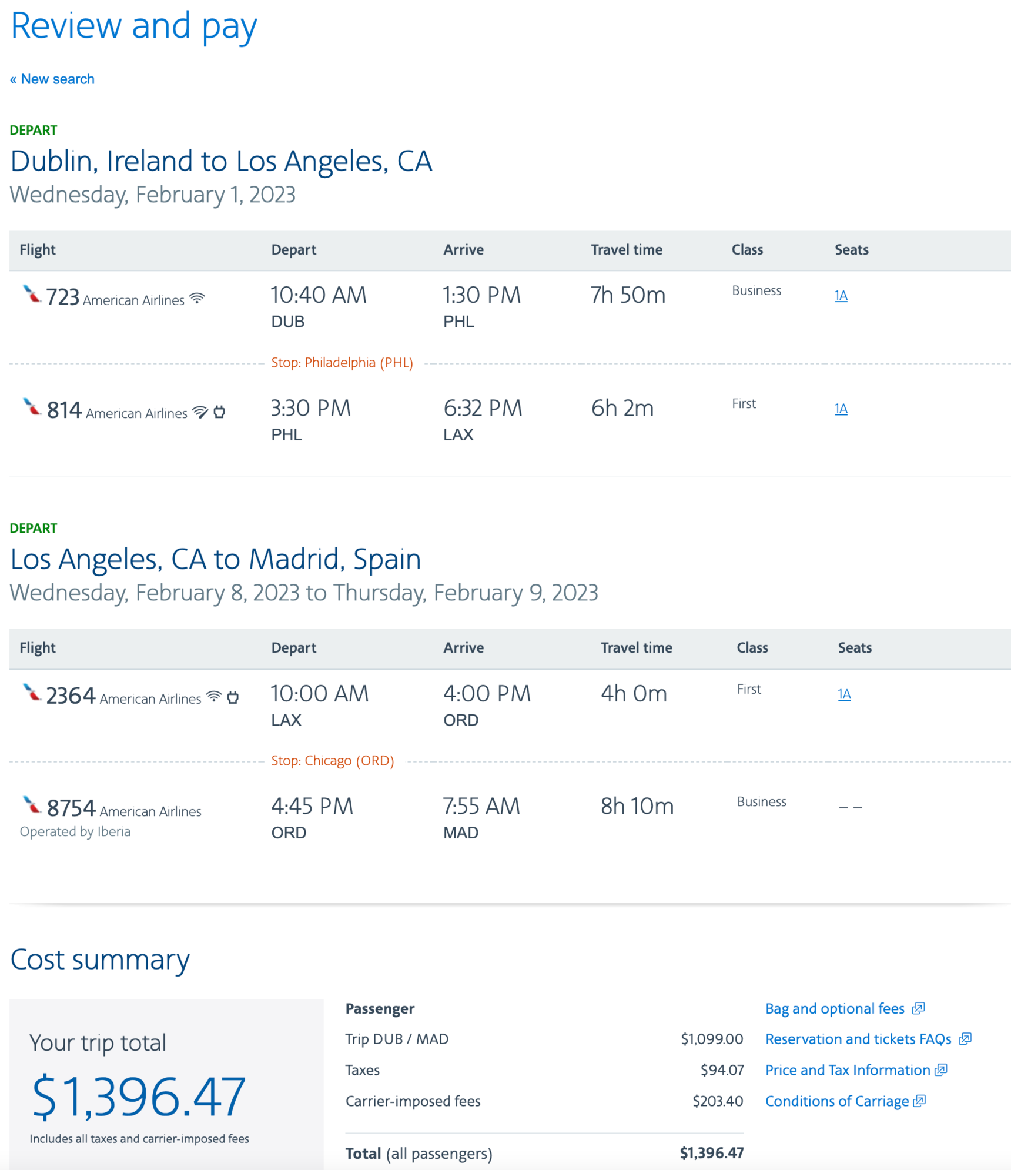
Task: Open seat 1A link for flight 723
Action: coord(841,296)
